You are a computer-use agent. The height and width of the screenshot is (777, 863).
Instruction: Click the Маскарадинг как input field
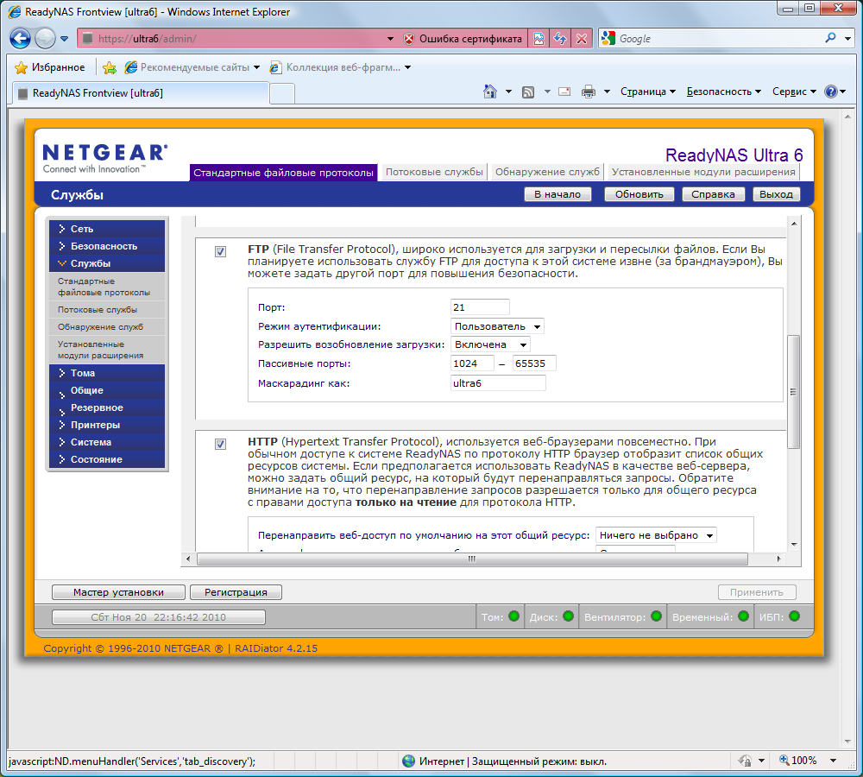point(498,382)
